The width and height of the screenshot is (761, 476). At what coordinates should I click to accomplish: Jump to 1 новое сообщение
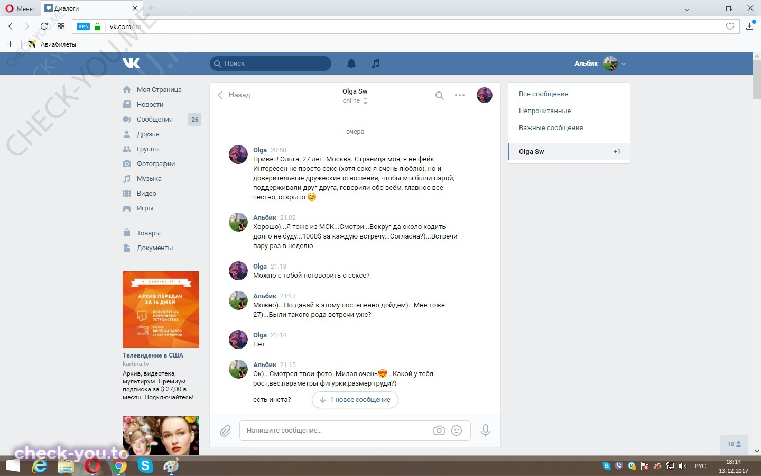point(355,400)
